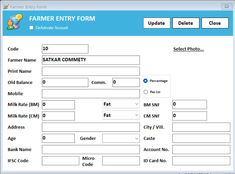Click the farmer user icon in header
The width and height of the screenshot is (235, 174).
(15, 22)
